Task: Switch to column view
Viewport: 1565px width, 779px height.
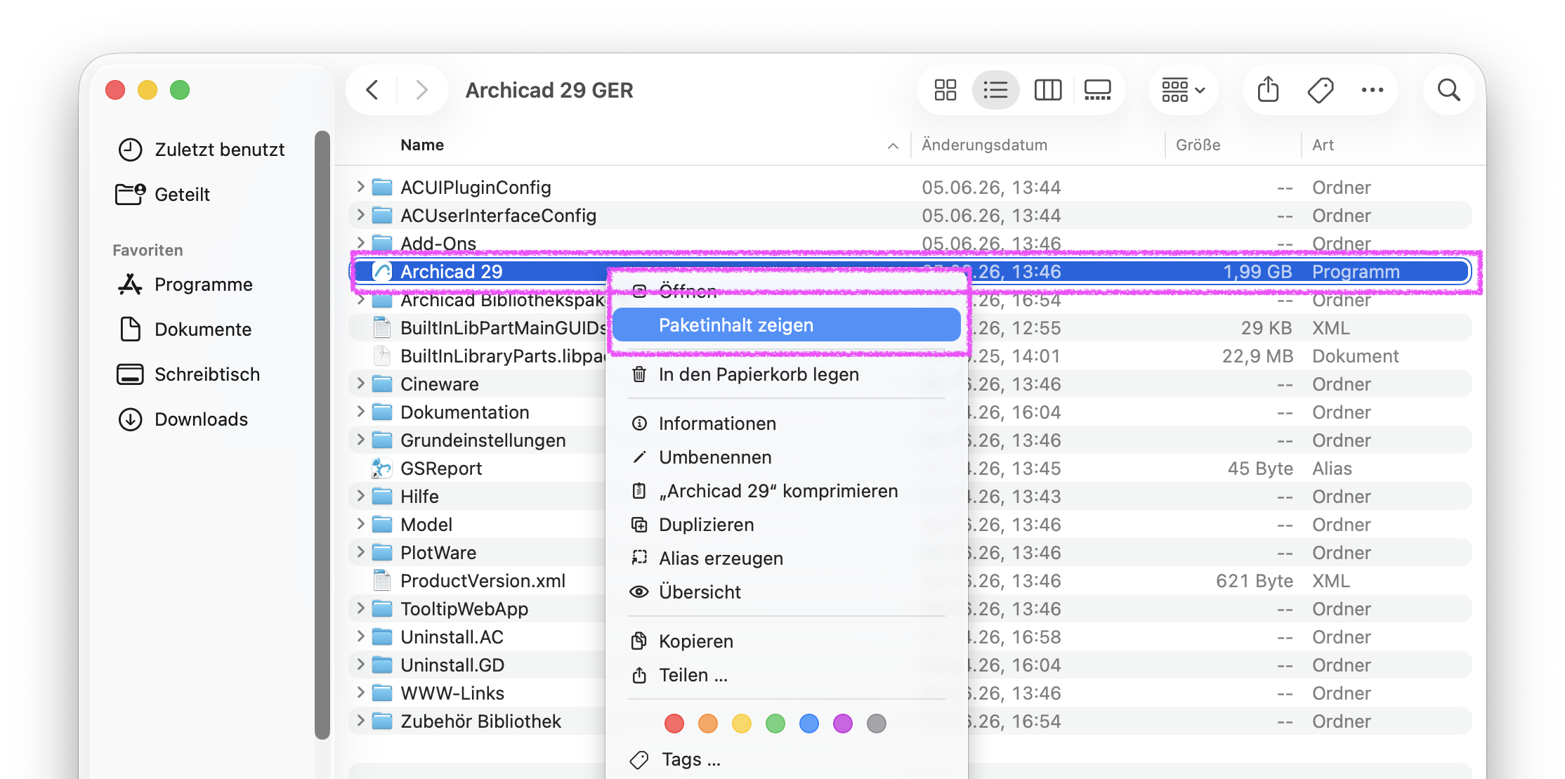Action: pos(1048,90)
